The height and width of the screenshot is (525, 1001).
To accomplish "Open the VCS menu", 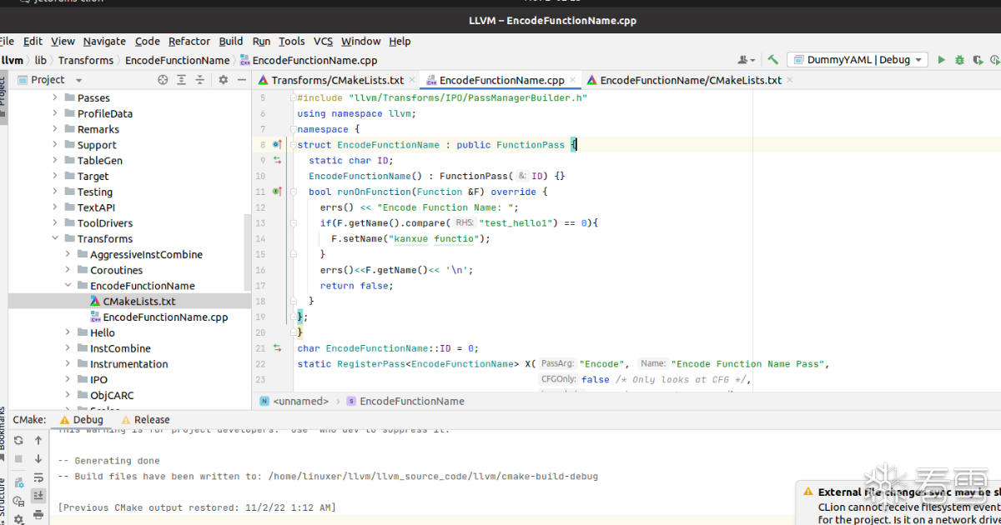I will click(x=323, y=41).
